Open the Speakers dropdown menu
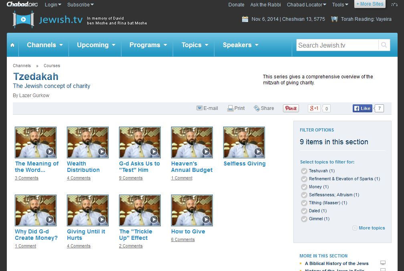Viewport: 404px width, 271px height. coord(240,45)
